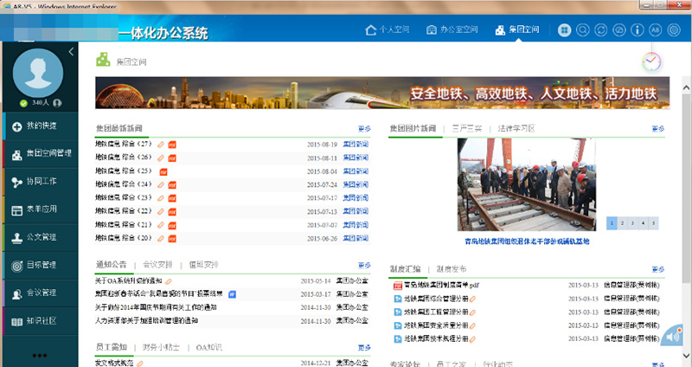This screenshot has height=367, width=692.
Task: Open news item 地铁信息 综合(23)
Action: (124, 198)
